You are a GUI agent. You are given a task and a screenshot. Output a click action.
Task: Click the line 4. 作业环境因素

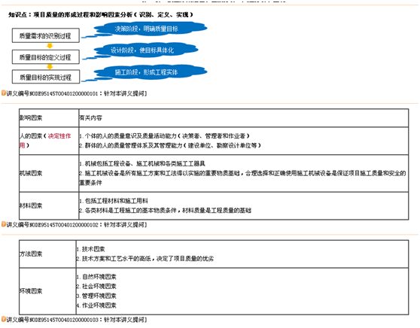(96, 305)
